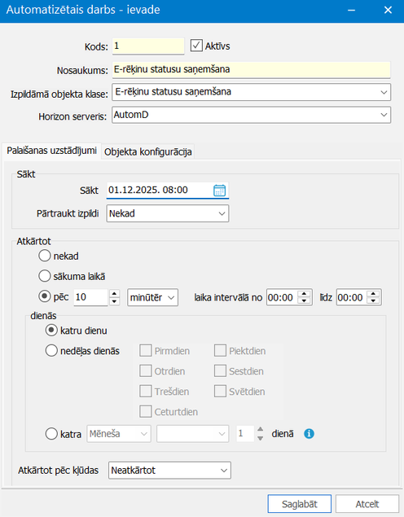Image resolution: width=404 pixels, height=517 pixels.
Task: Decrease the month day number spinner
Action: 260,438
